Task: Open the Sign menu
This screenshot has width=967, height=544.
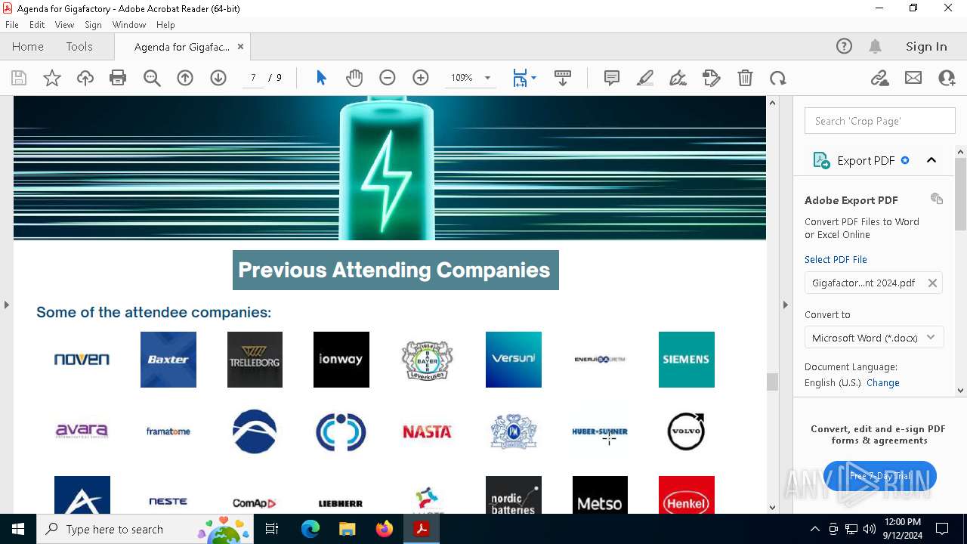Action: [x=93, y=25]
